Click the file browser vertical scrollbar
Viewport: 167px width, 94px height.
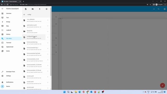[51, 42]
